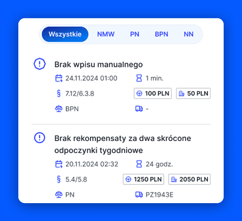Show BPN violations tab
242x221 pixels.
click(x=161, y=34)
